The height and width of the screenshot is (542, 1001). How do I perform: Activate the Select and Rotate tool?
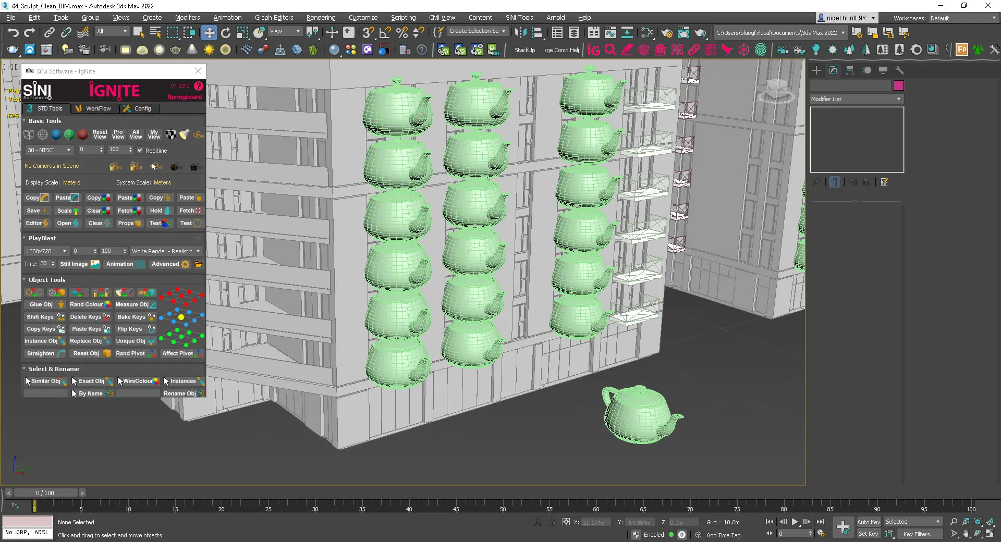pos(226,33)
